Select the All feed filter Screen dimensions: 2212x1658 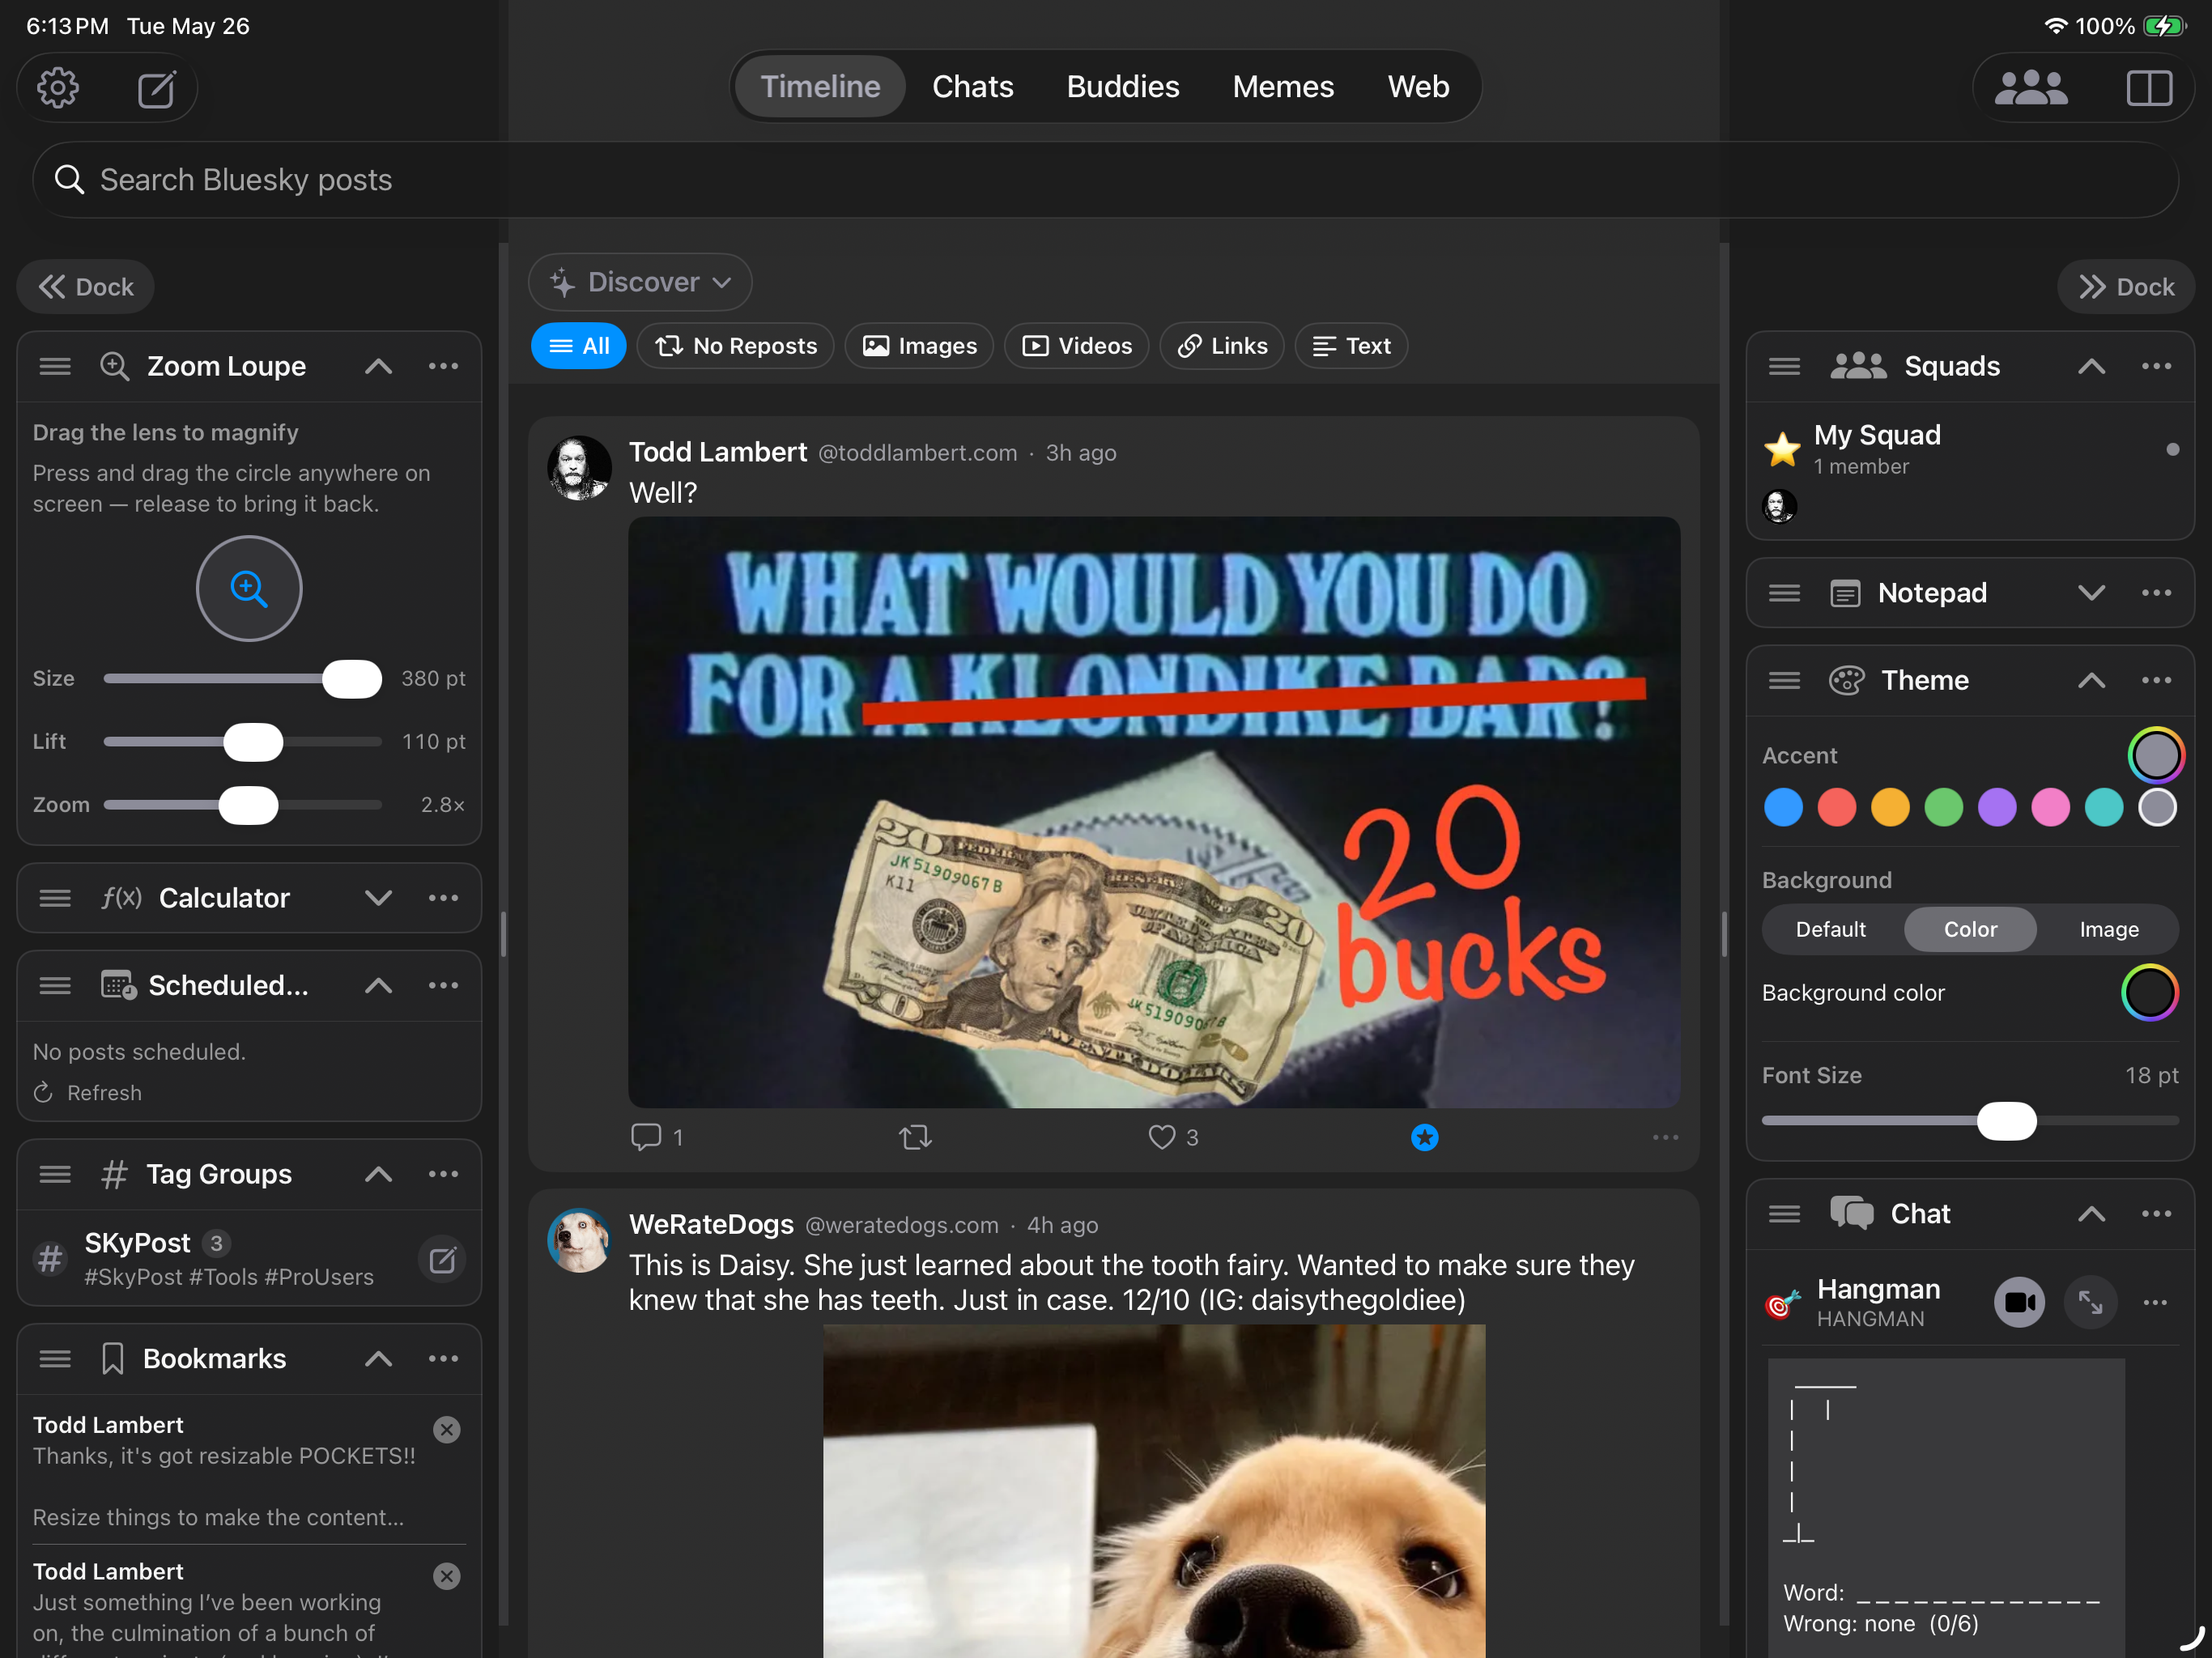(x=578, y=346)
